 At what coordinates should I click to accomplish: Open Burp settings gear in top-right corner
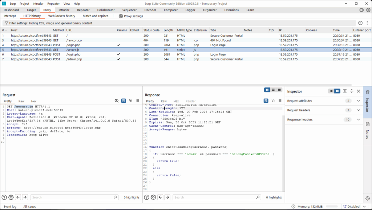point(368,10)
